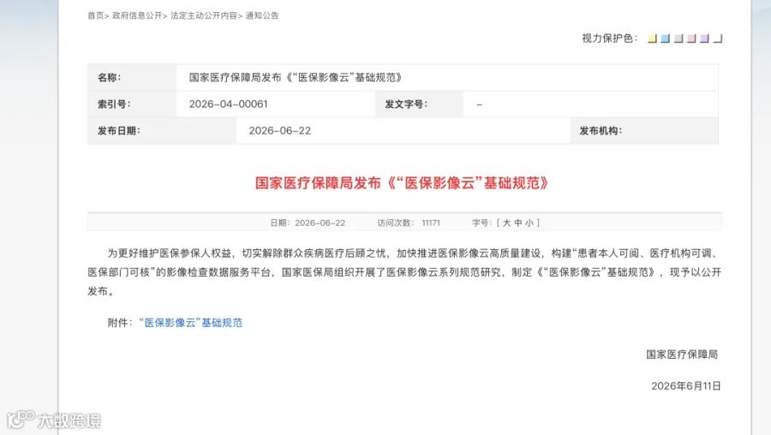Click the 索引号 label cell

point(132,104)
